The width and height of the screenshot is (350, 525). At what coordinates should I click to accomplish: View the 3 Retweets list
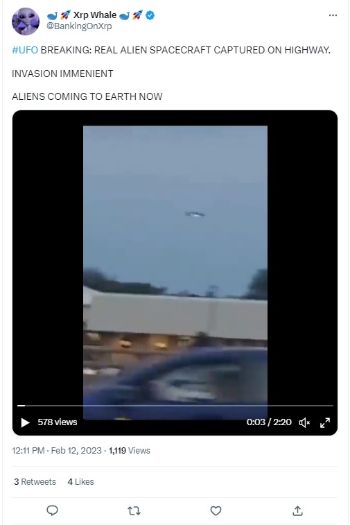pyautogui.click(x=35, y=481)
